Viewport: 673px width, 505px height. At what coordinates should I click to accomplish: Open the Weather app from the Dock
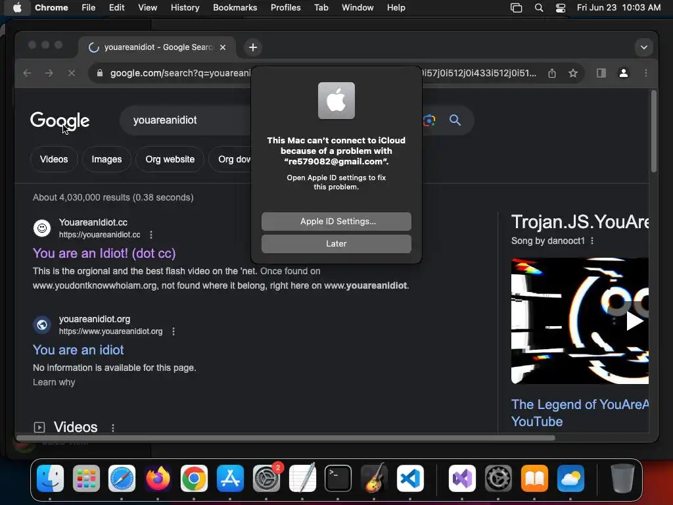coord(570,478)
